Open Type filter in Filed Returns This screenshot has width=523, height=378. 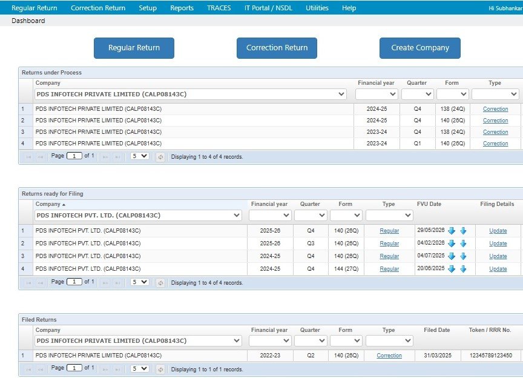[x=389, y=341]
